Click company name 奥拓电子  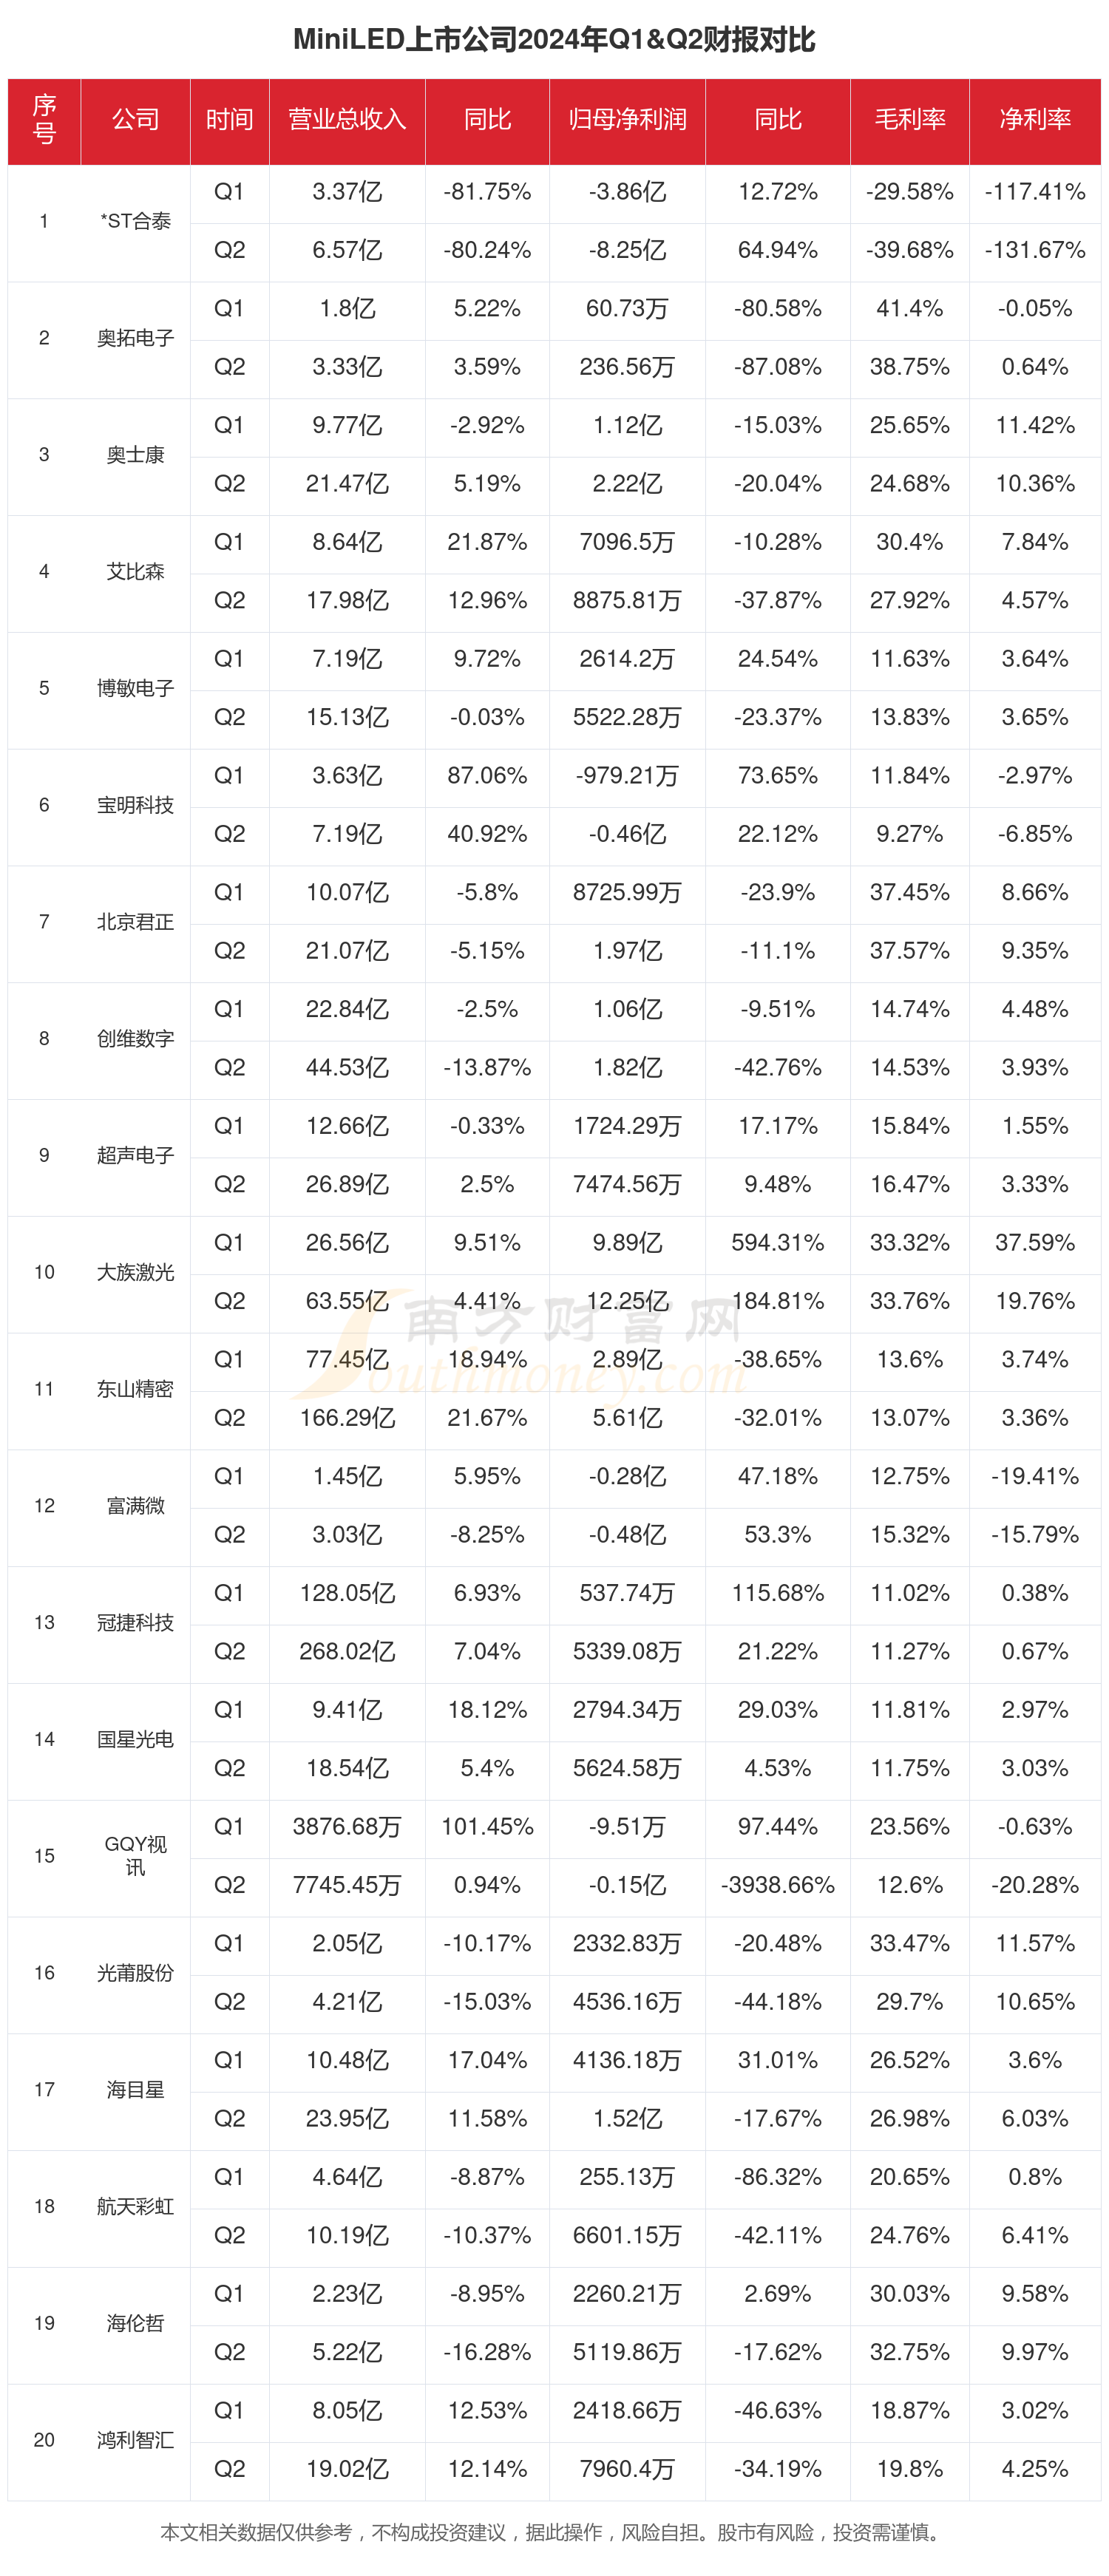(135, 338)
